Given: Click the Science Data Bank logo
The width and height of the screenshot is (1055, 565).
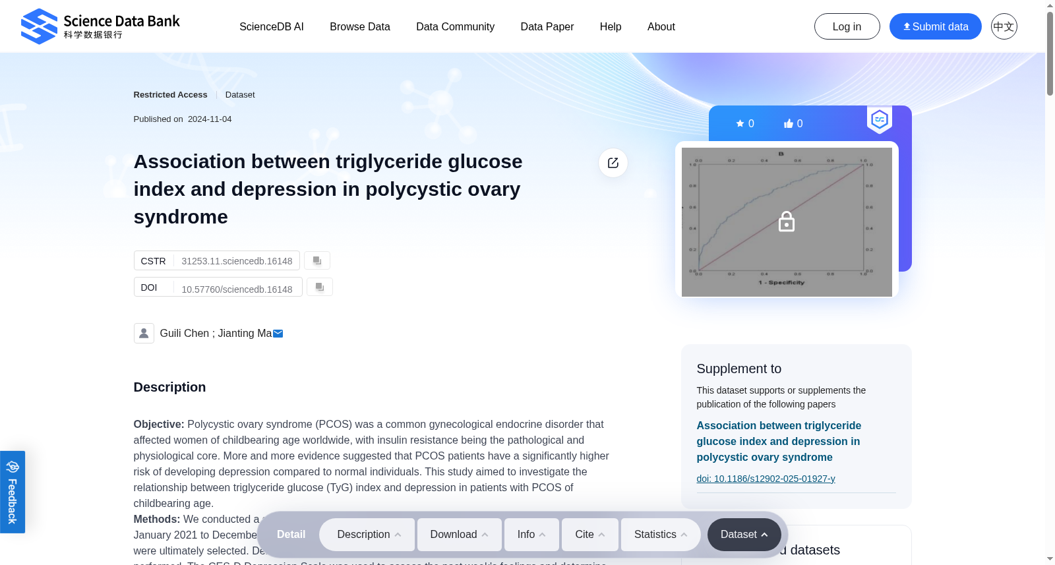Looking at the screenshot, I should pos(100,26).
